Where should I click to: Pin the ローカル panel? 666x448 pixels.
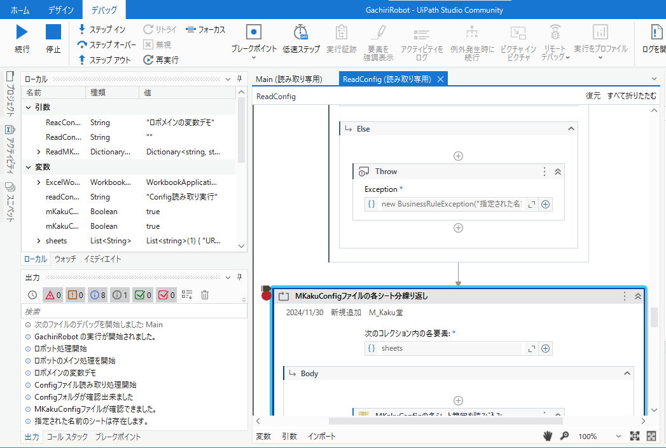coord(240,79)
